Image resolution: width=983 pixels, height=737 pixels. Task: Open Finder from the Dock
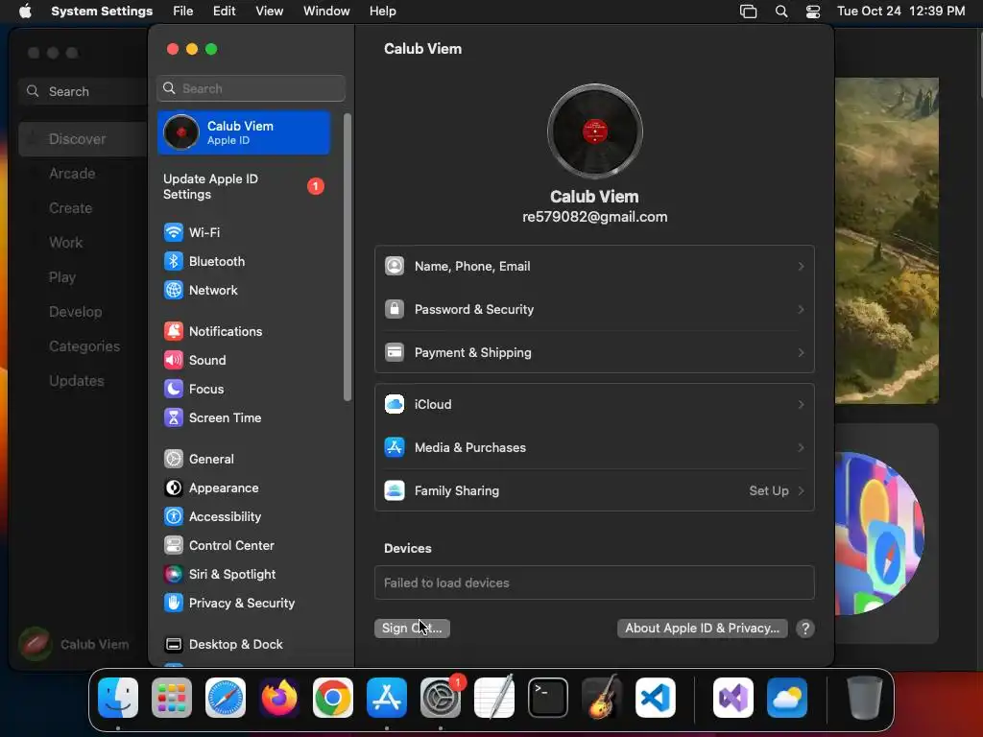[118, 698]
